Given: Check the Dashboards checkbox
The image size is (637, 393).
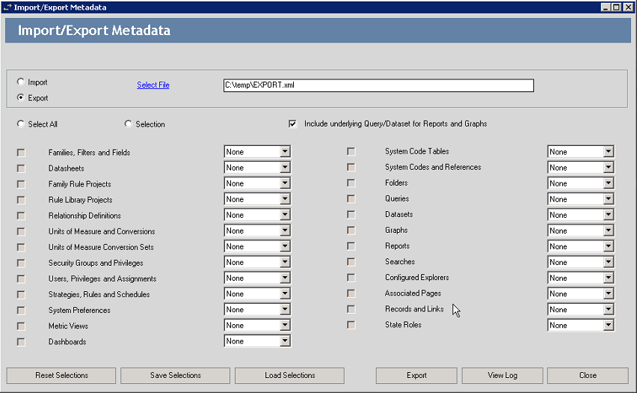Looking at the screenshot, I should (21, 342).
